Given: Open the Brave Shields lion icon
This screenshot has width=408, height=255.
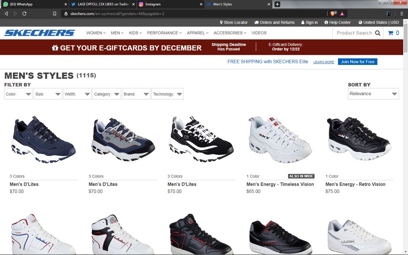Looking at the screenshot, I should tap(333, 14).
